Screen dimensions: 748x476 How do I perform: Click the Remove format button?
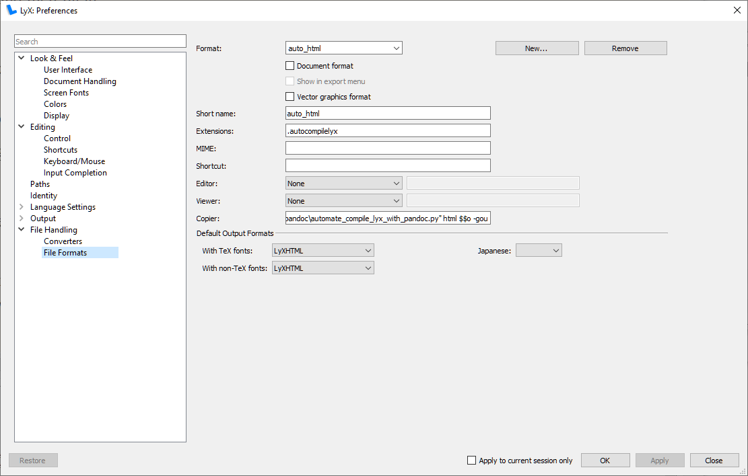coord(625,48)
